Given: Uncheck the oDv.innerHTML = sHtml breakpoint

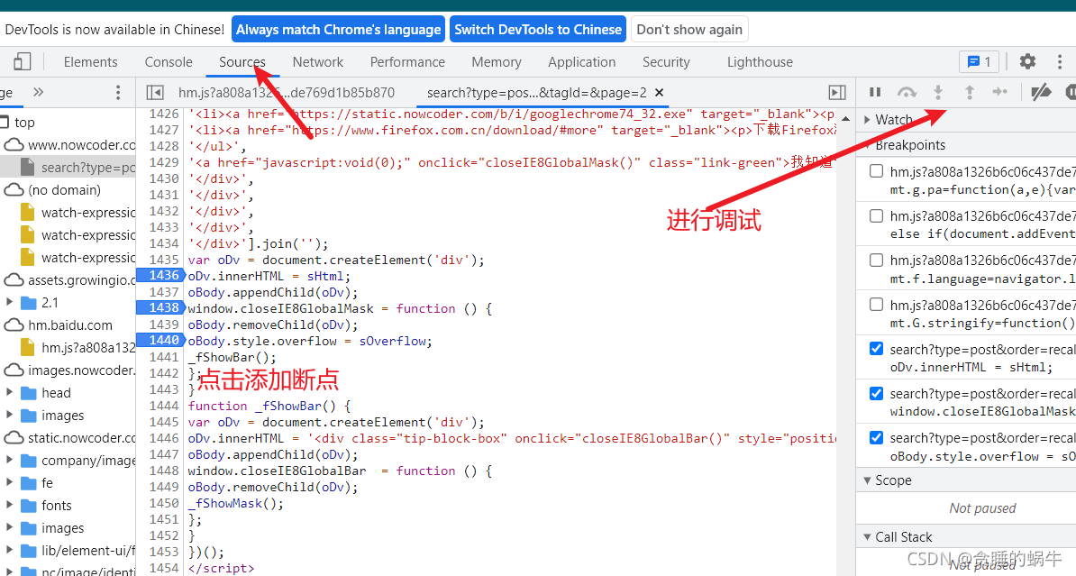Looking at the screenshot, I should 876,349.
